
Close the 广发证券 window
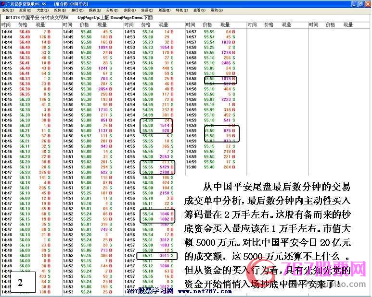[368, 4]
